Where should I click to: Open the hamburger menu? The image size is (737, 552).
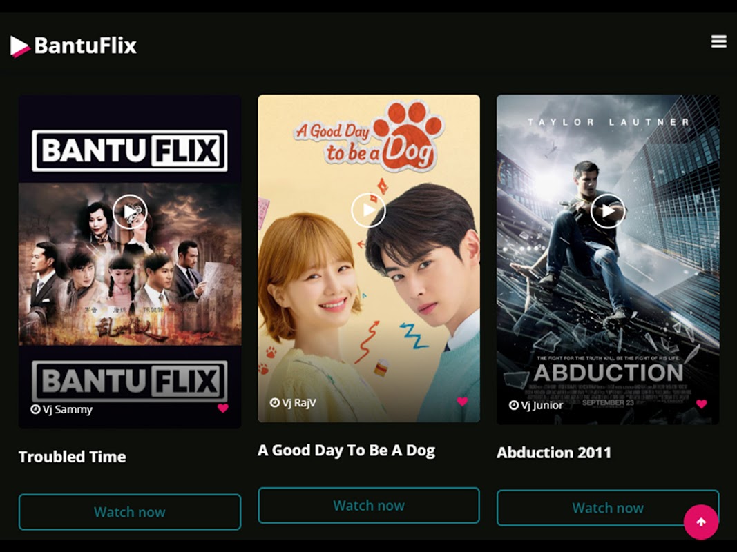[718, 41]
